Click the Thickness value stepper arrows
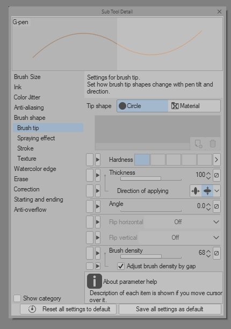The width and height of the screenshot is (231, 329). [x=208, y=175]
